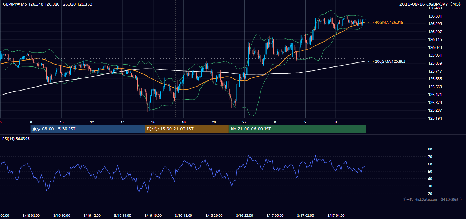Click the 8/17 00:00 bottom time label
Viewport: 466px width, 219px height.
[275, 216]
